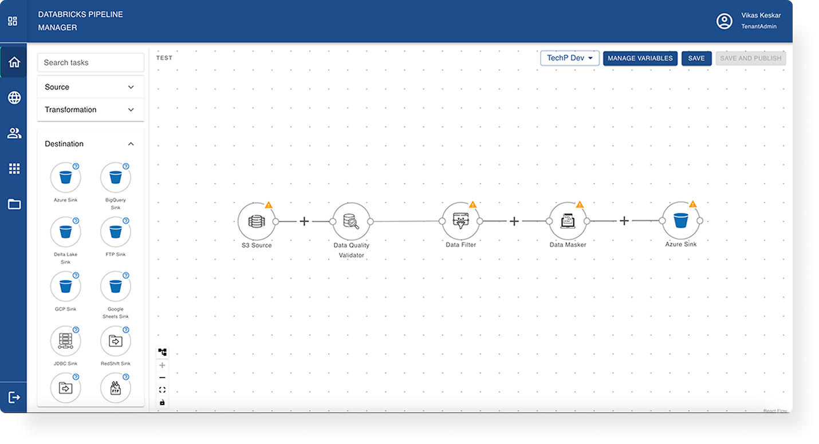819x444 pixels.
Task: Click warning icon on Data Filter node
Action: pyautogui.click(x=472, y=204)
